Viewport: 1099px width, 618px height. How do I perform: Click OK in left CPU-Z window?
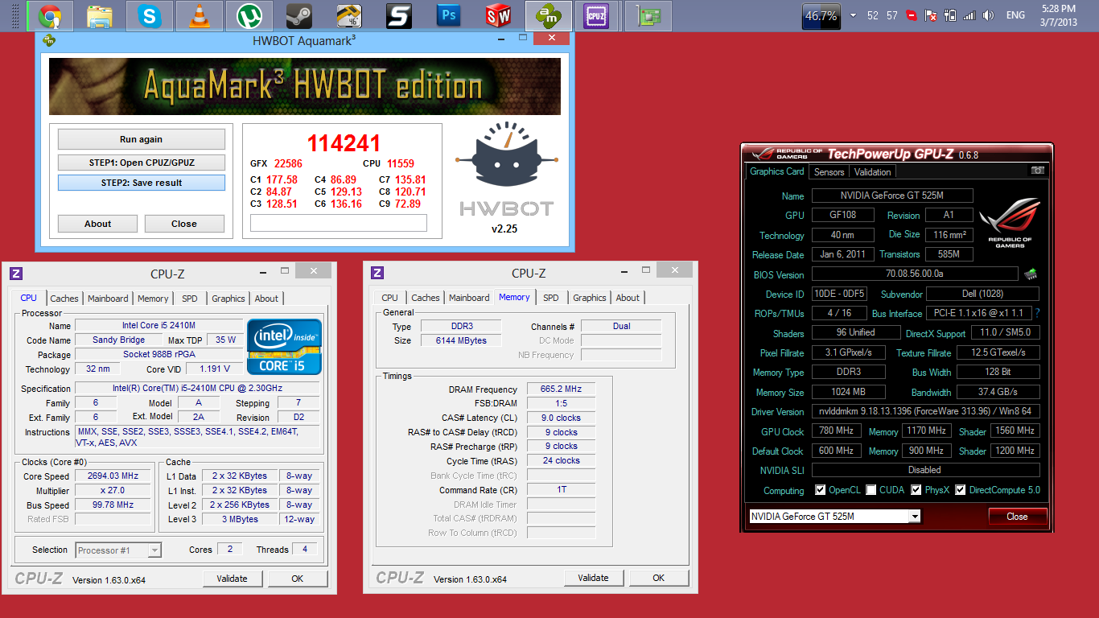(x=297, y=578)
